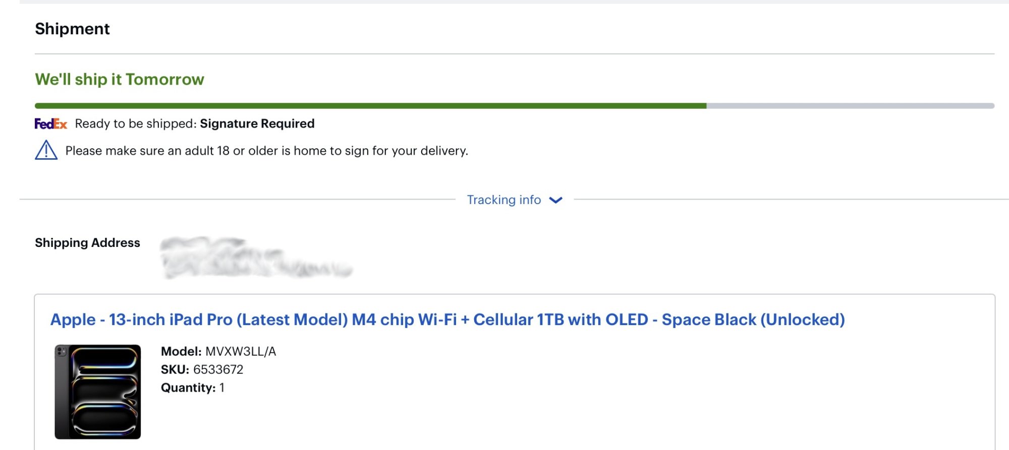Click the bold "Model:" label
Screen dimensions: 1009x450
click(x=181, y=351)
